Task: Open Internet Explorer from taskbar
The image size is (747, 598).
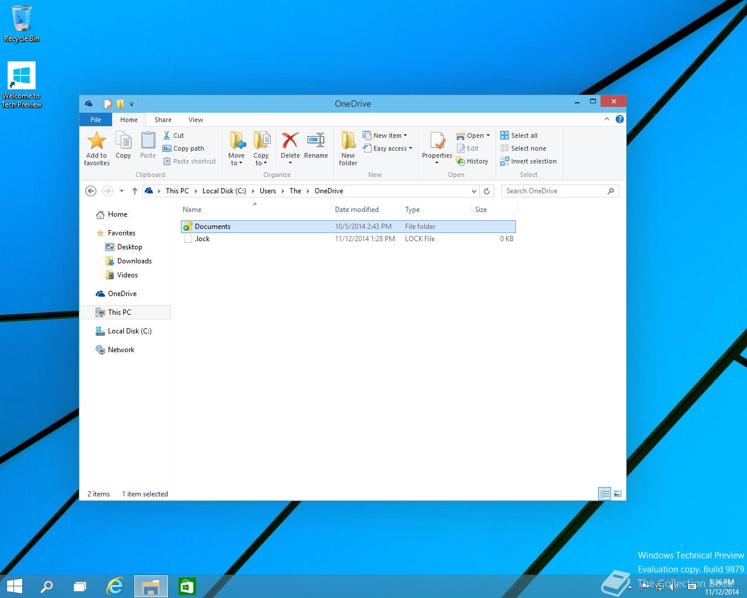Action: (115, 586)
